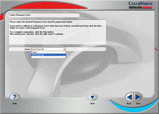Click the New down-arrow button

pyautogui.click(x=93, y=97)
